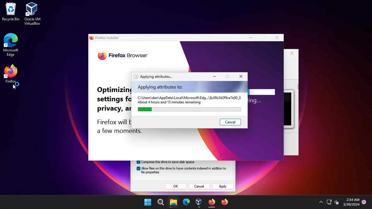
Task: Open the Windows Start menu
Action: tap(148, 202)
